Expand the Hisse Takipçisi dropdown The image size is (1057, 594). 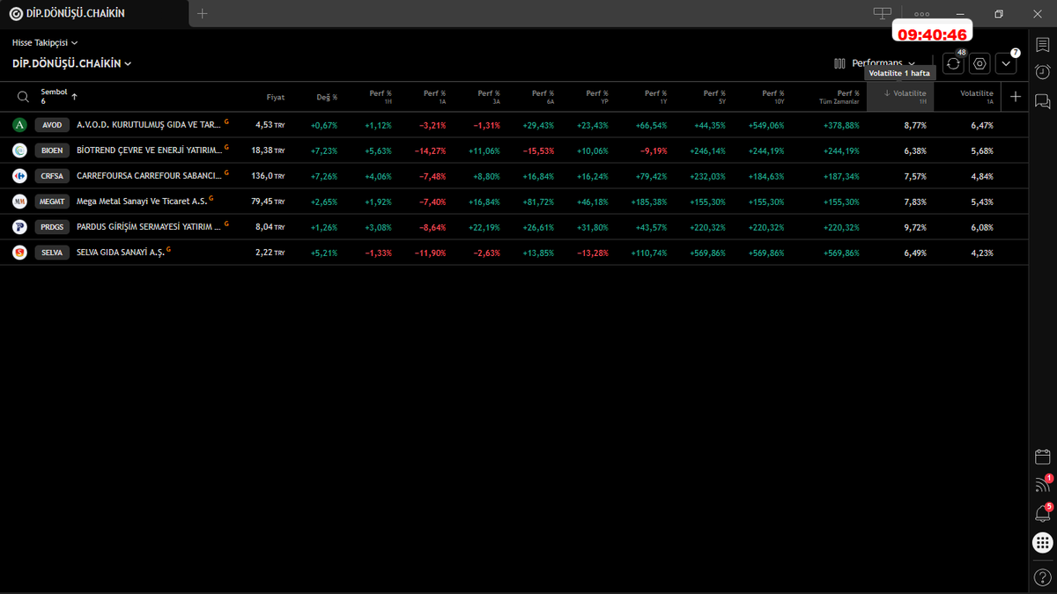coord(45,42)
